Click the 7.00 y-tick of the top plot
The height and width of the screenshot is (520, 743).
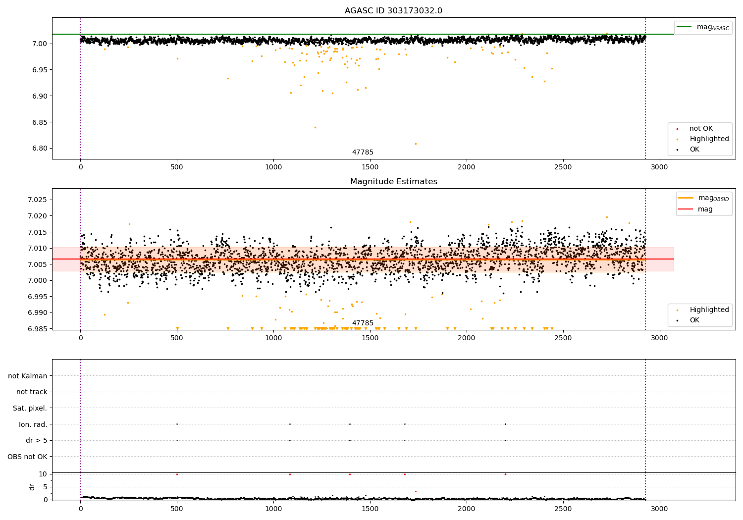pos(40,44)
